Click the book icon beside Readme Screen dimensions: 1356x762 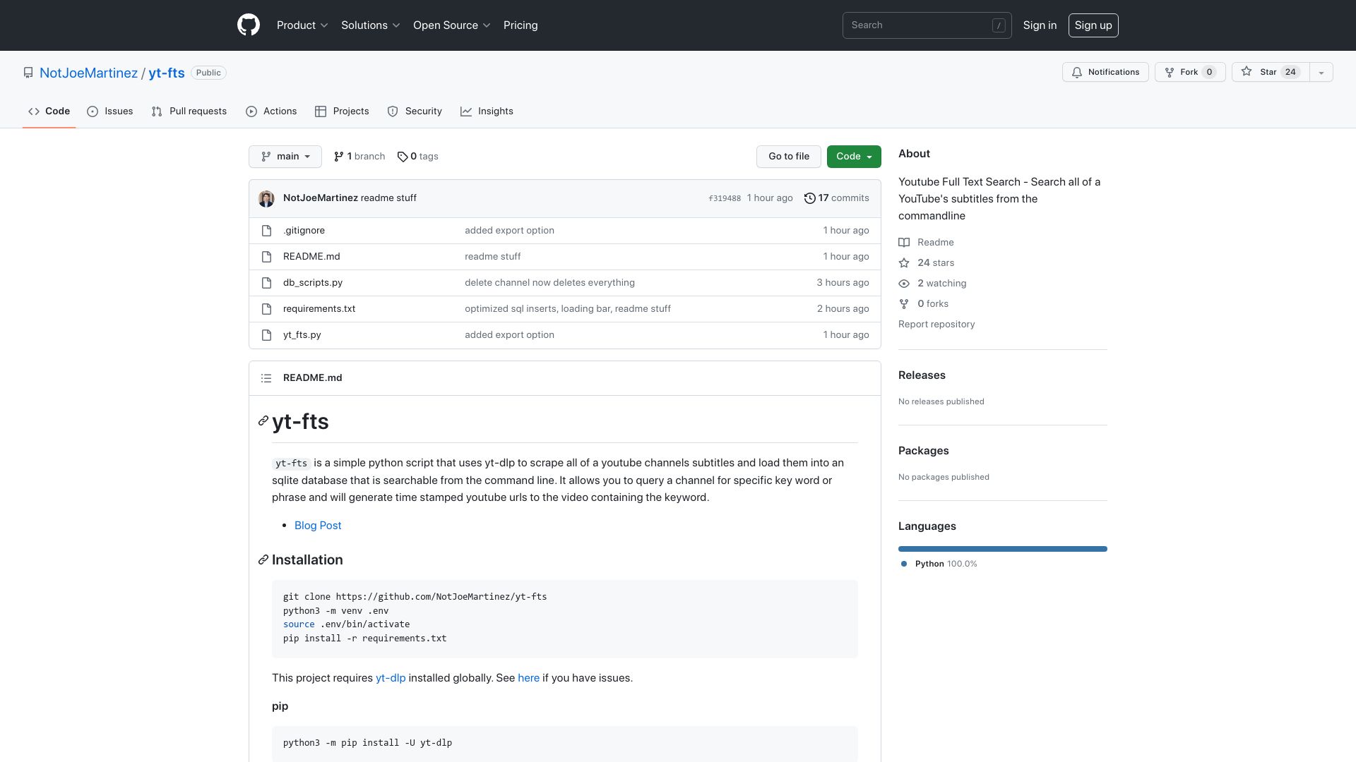tap(904, 243)
